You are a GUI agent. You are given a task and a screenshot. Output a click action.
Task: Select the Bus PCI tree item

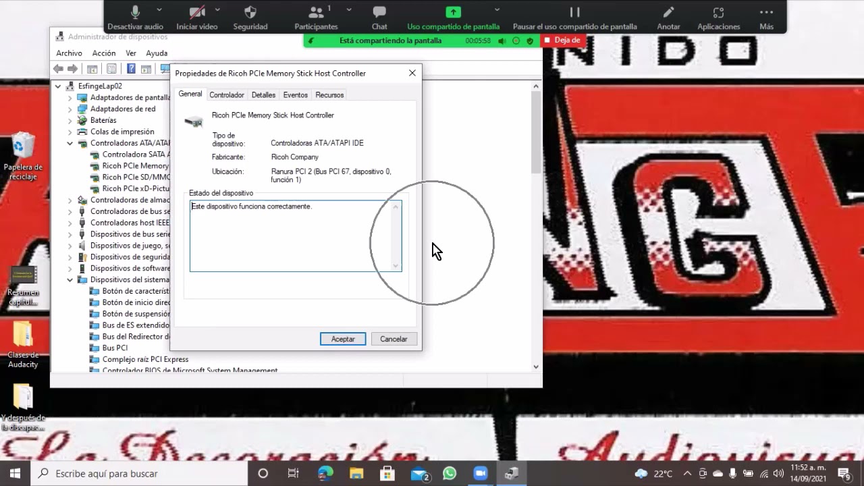click(x=115, y=348)
